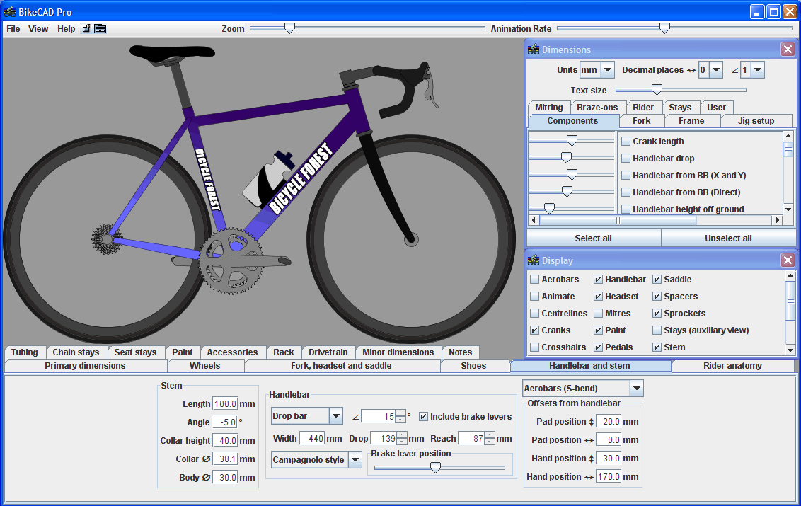Adjust the Brake lever position slider
801x506 pixels.
435,467
